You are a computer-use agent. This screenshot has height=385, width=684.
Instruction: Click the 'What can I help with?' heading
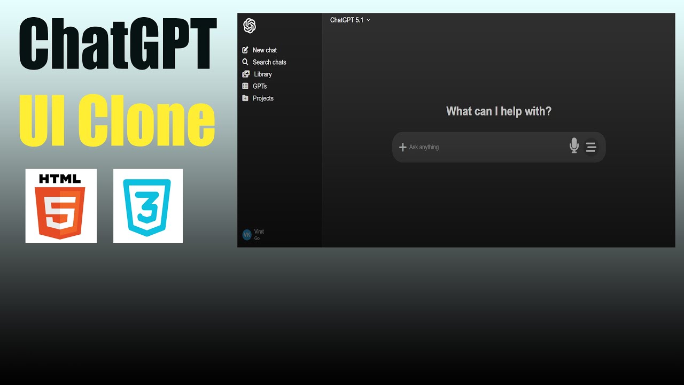click(499, 111)
